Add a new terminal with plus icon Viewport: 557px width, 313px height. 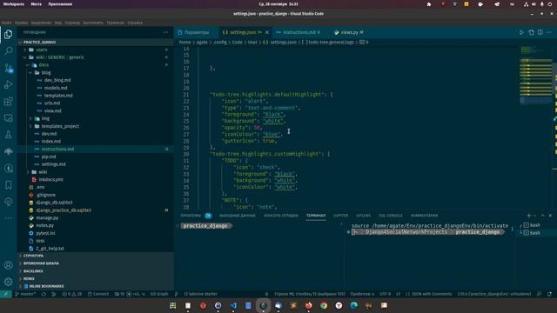529,216
